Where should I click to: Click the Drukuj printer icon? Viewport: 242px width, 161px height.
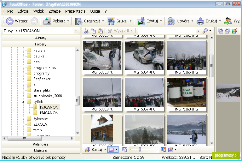pos(200,21)
